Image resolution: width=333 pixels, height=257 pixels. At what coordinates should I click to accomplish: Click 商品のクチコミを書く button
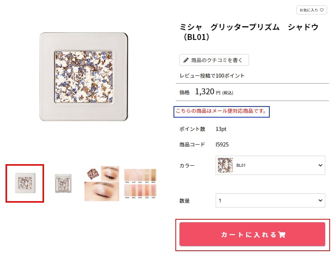point(214,60)
